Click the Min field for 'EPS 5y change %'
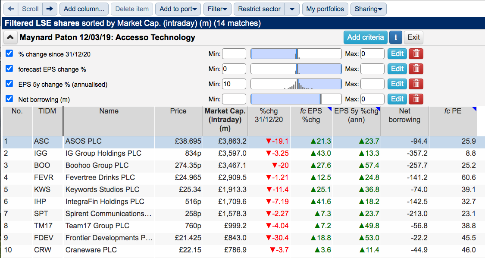Screen dimensions: 485x258 click(x=234, y=84)
